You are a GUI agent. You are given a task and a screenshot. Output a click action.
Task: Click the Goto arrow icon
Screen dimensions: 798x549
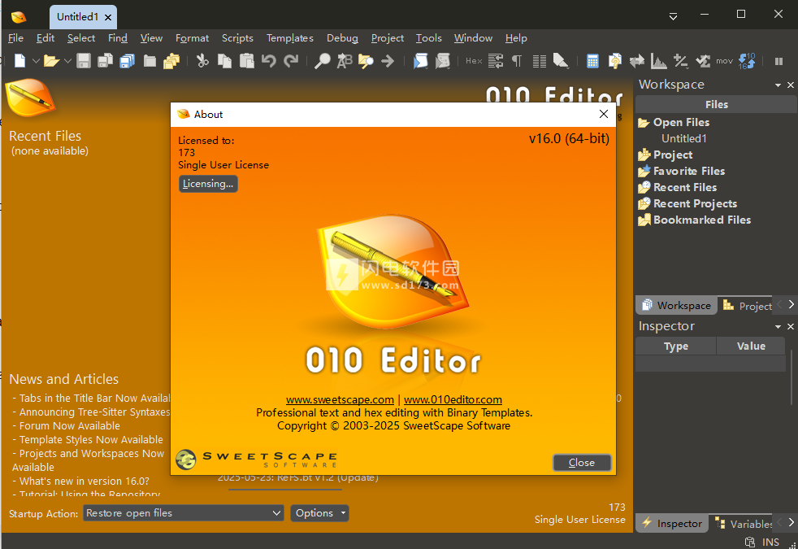click(388, 61)
